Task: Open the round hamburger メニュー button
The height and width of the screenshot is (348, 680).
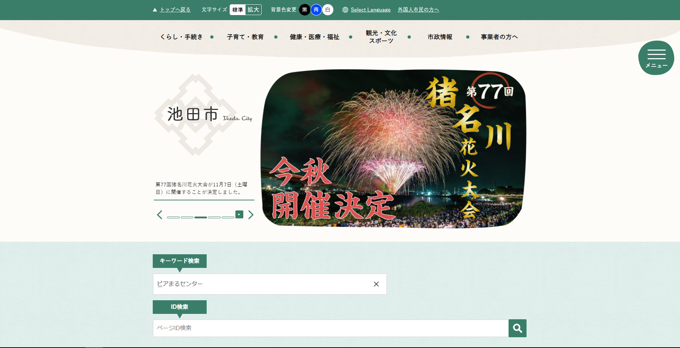Action: coord(656,58)
